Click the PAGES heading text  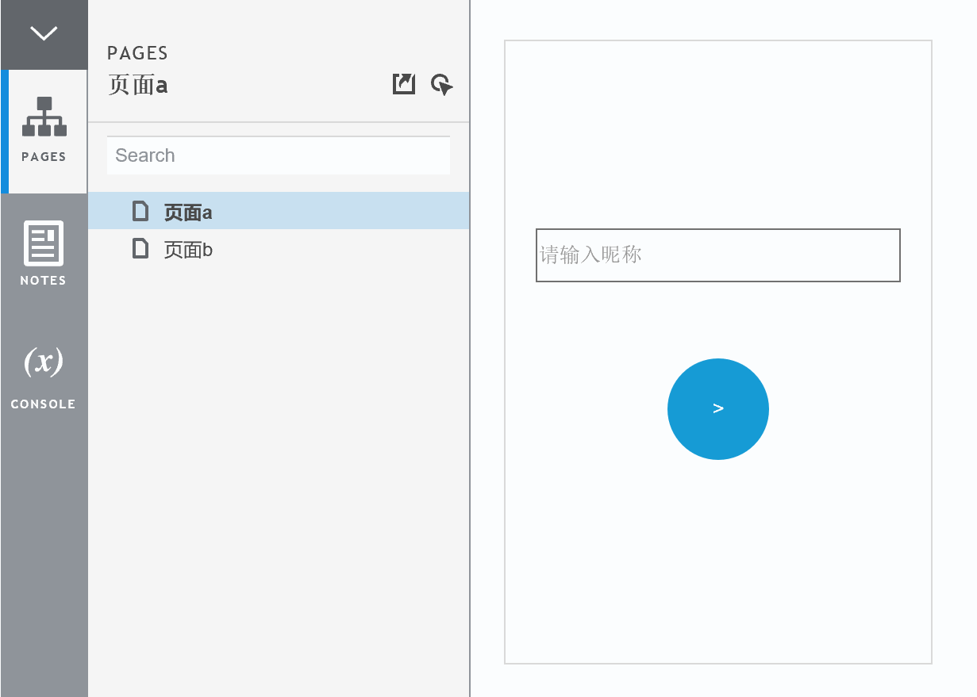click(138, 53)
